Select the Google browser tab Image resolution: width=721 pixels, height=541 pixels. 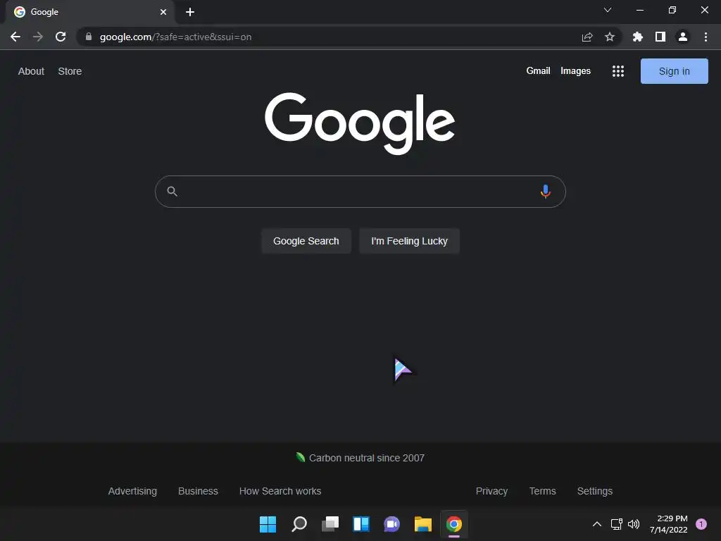[90, 12]
